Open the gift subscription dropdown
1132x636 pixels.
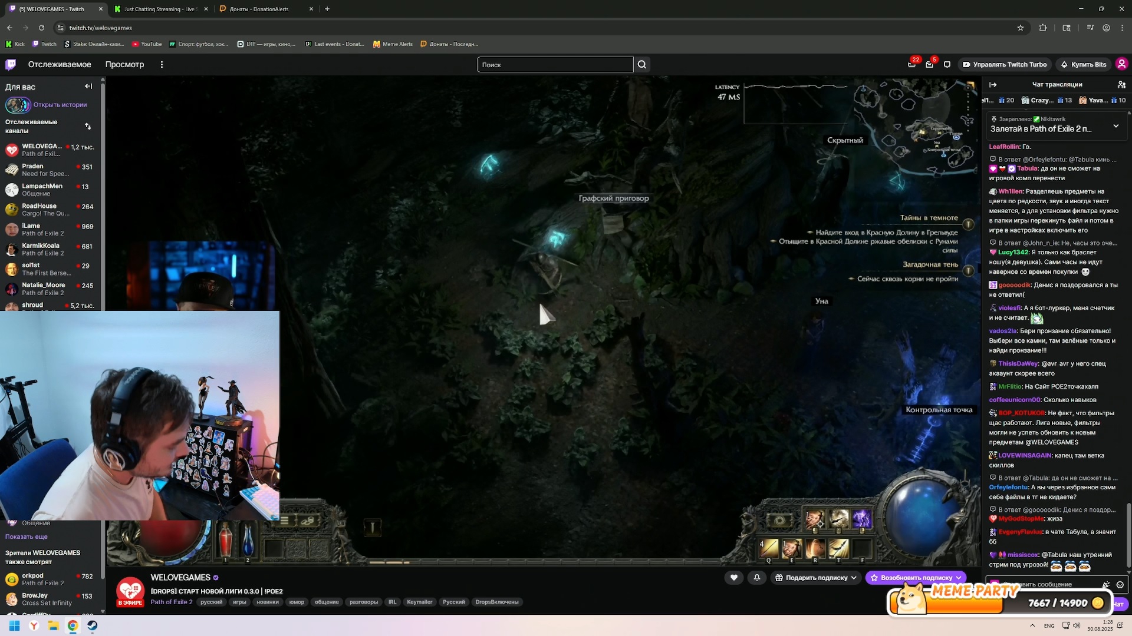point(816,578)
